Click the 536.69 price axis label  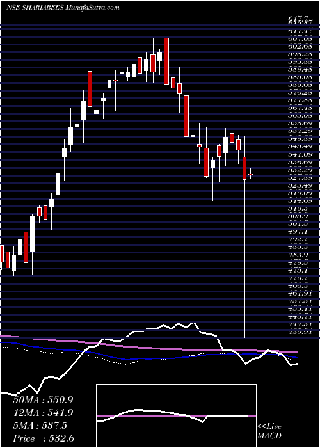click(300, 163)
